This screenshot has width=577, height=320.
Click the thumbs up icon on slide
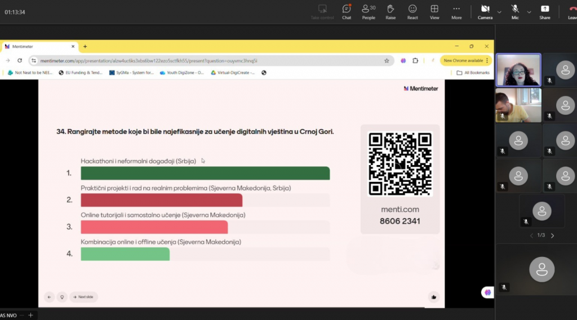(x=433, y=296)
